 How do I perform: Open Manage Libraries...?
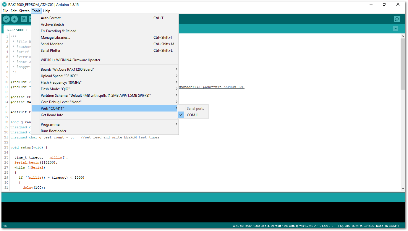[105, 38]
